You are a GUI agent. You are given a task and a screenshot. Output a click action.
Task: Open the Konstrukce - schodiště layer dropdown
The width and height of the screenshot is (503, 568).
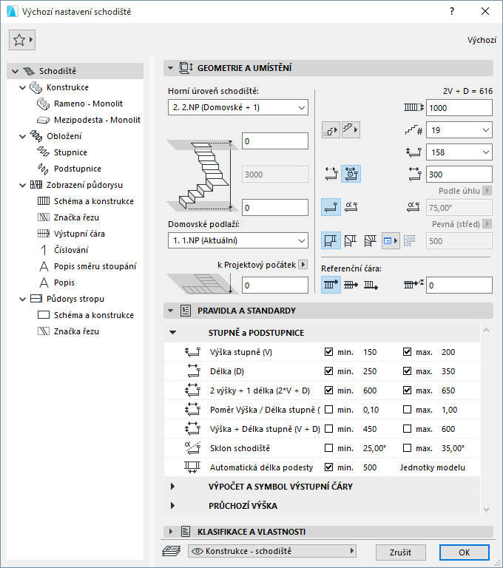click(271, 551)
